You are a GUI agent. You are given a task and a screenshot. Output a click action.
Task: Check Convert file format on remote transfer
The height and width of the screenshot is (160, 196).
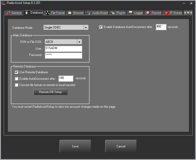point(17,85)
